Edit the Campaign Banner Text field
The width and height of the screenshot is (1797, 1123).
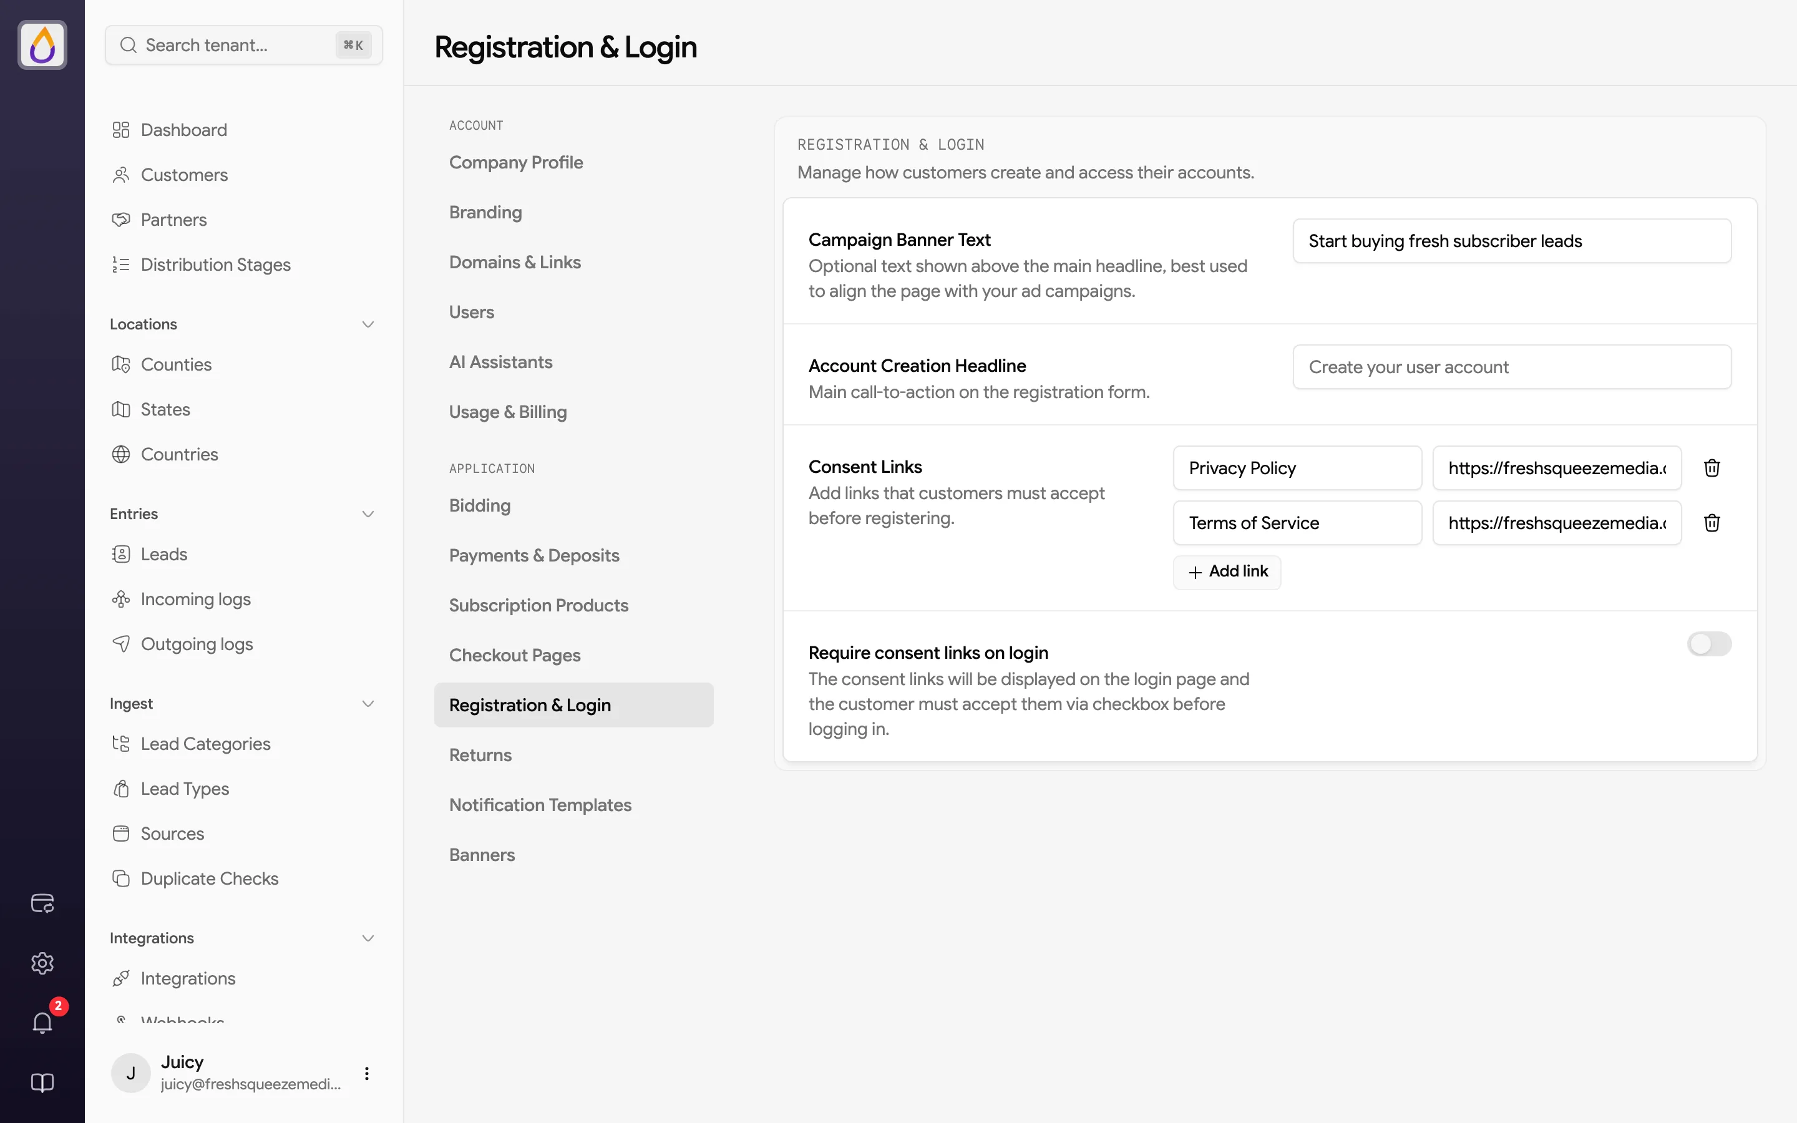point(1512,241)
